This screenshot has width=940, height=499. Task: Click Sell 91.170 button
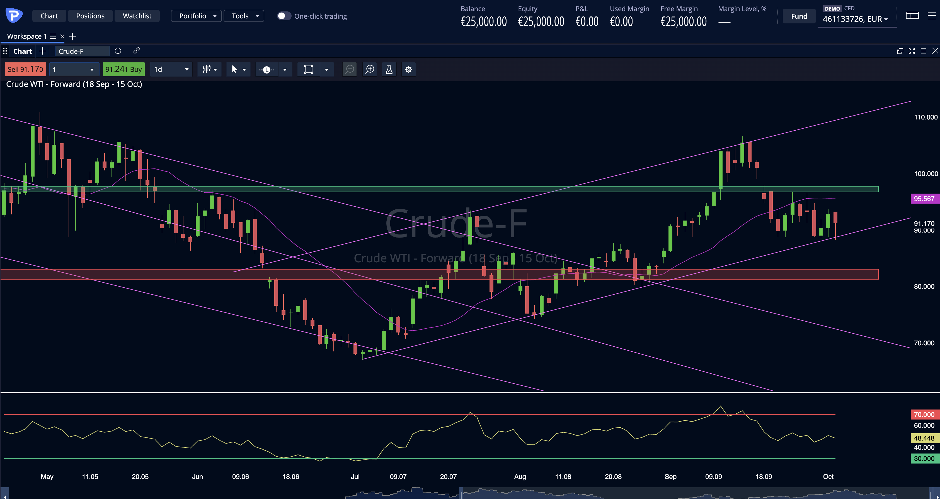[x=25, y=69]
